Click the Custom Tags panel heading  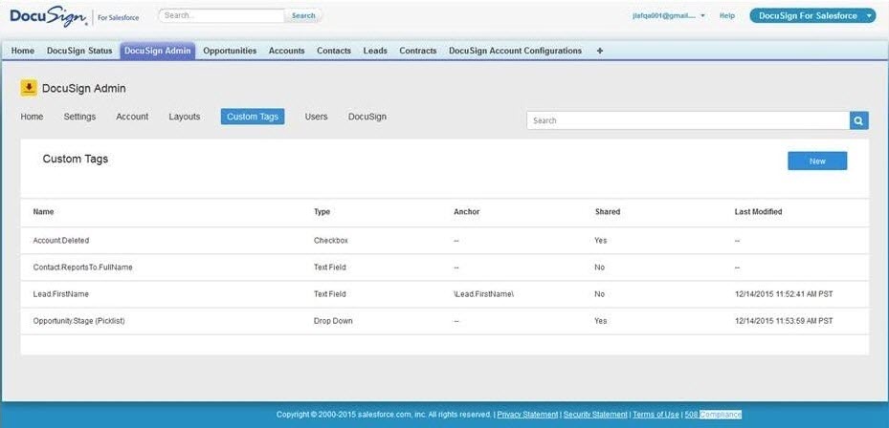(76, 160)
